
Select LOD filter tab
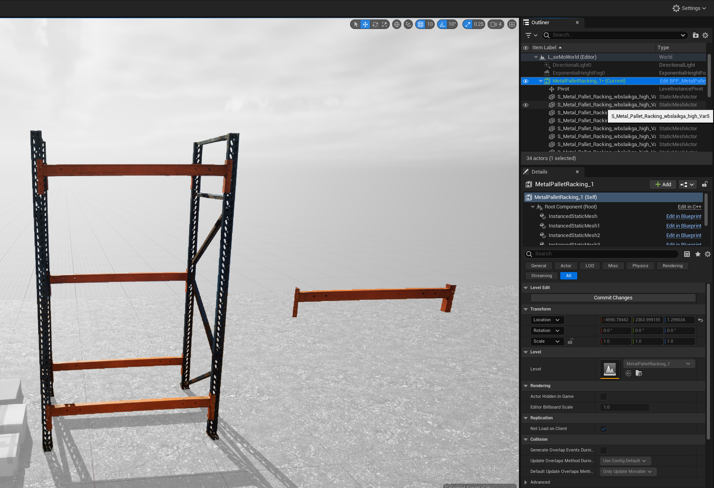click(x=590, y=266)
